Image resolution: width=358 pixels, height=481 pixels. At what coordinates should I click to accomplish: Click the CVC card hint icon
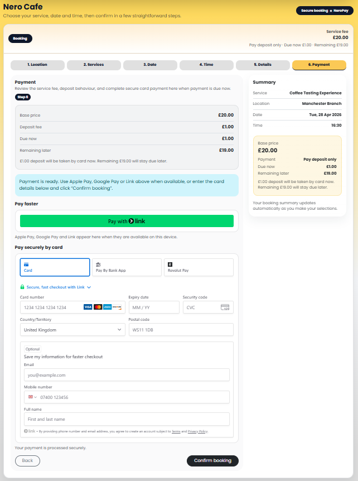tap(225, 307)
